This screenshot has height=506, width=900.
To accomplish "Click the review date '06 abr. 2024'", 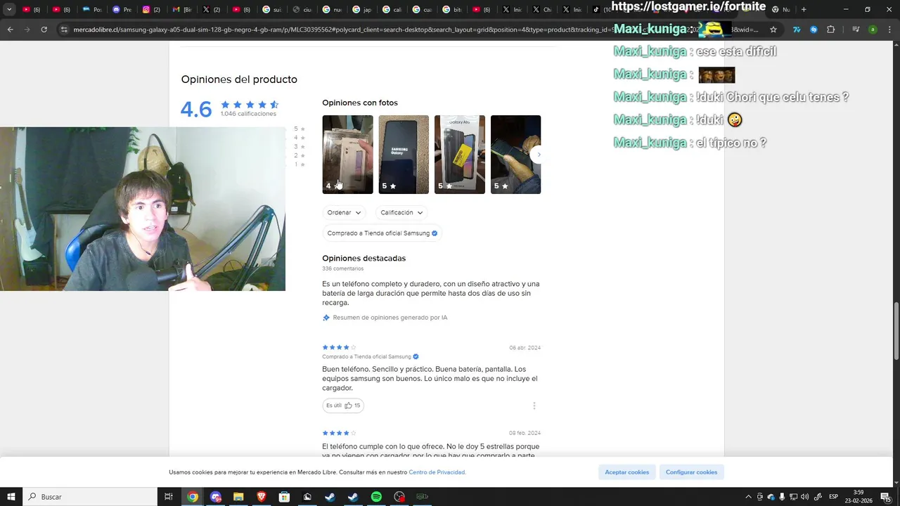I will (x=525, y=348).
